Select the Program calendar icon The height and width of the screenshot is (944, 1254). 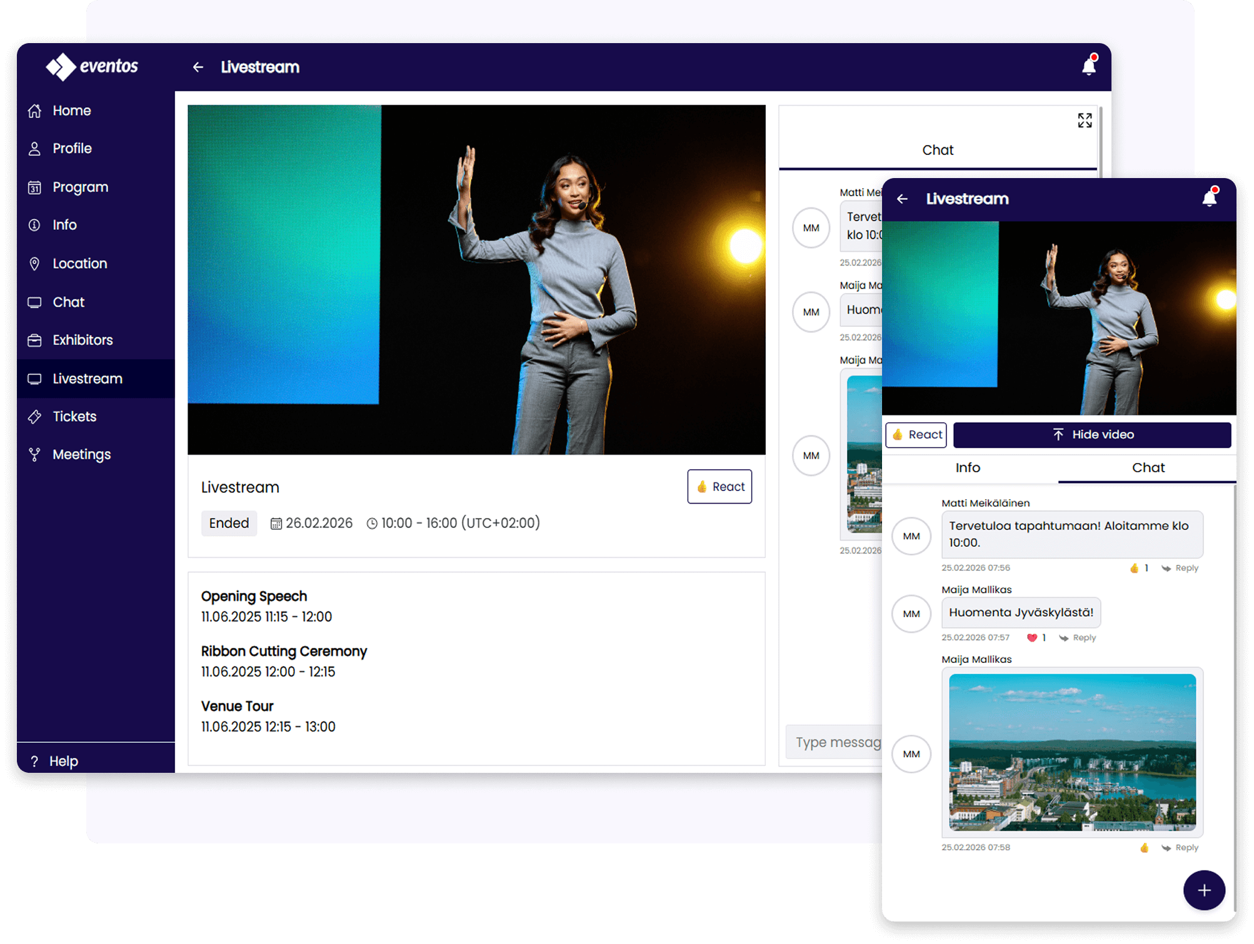34,186
